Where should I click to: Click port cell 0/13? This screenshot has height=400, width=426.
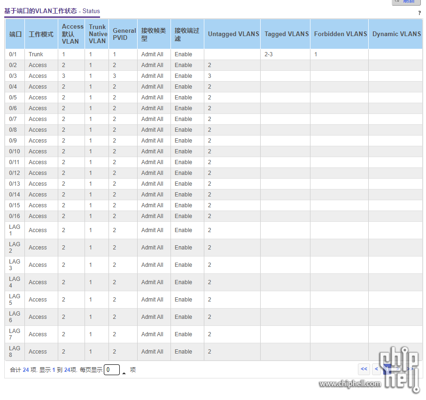(x=15, y=184)
